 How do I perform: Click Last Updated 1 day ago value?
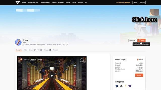pos(49,44)
